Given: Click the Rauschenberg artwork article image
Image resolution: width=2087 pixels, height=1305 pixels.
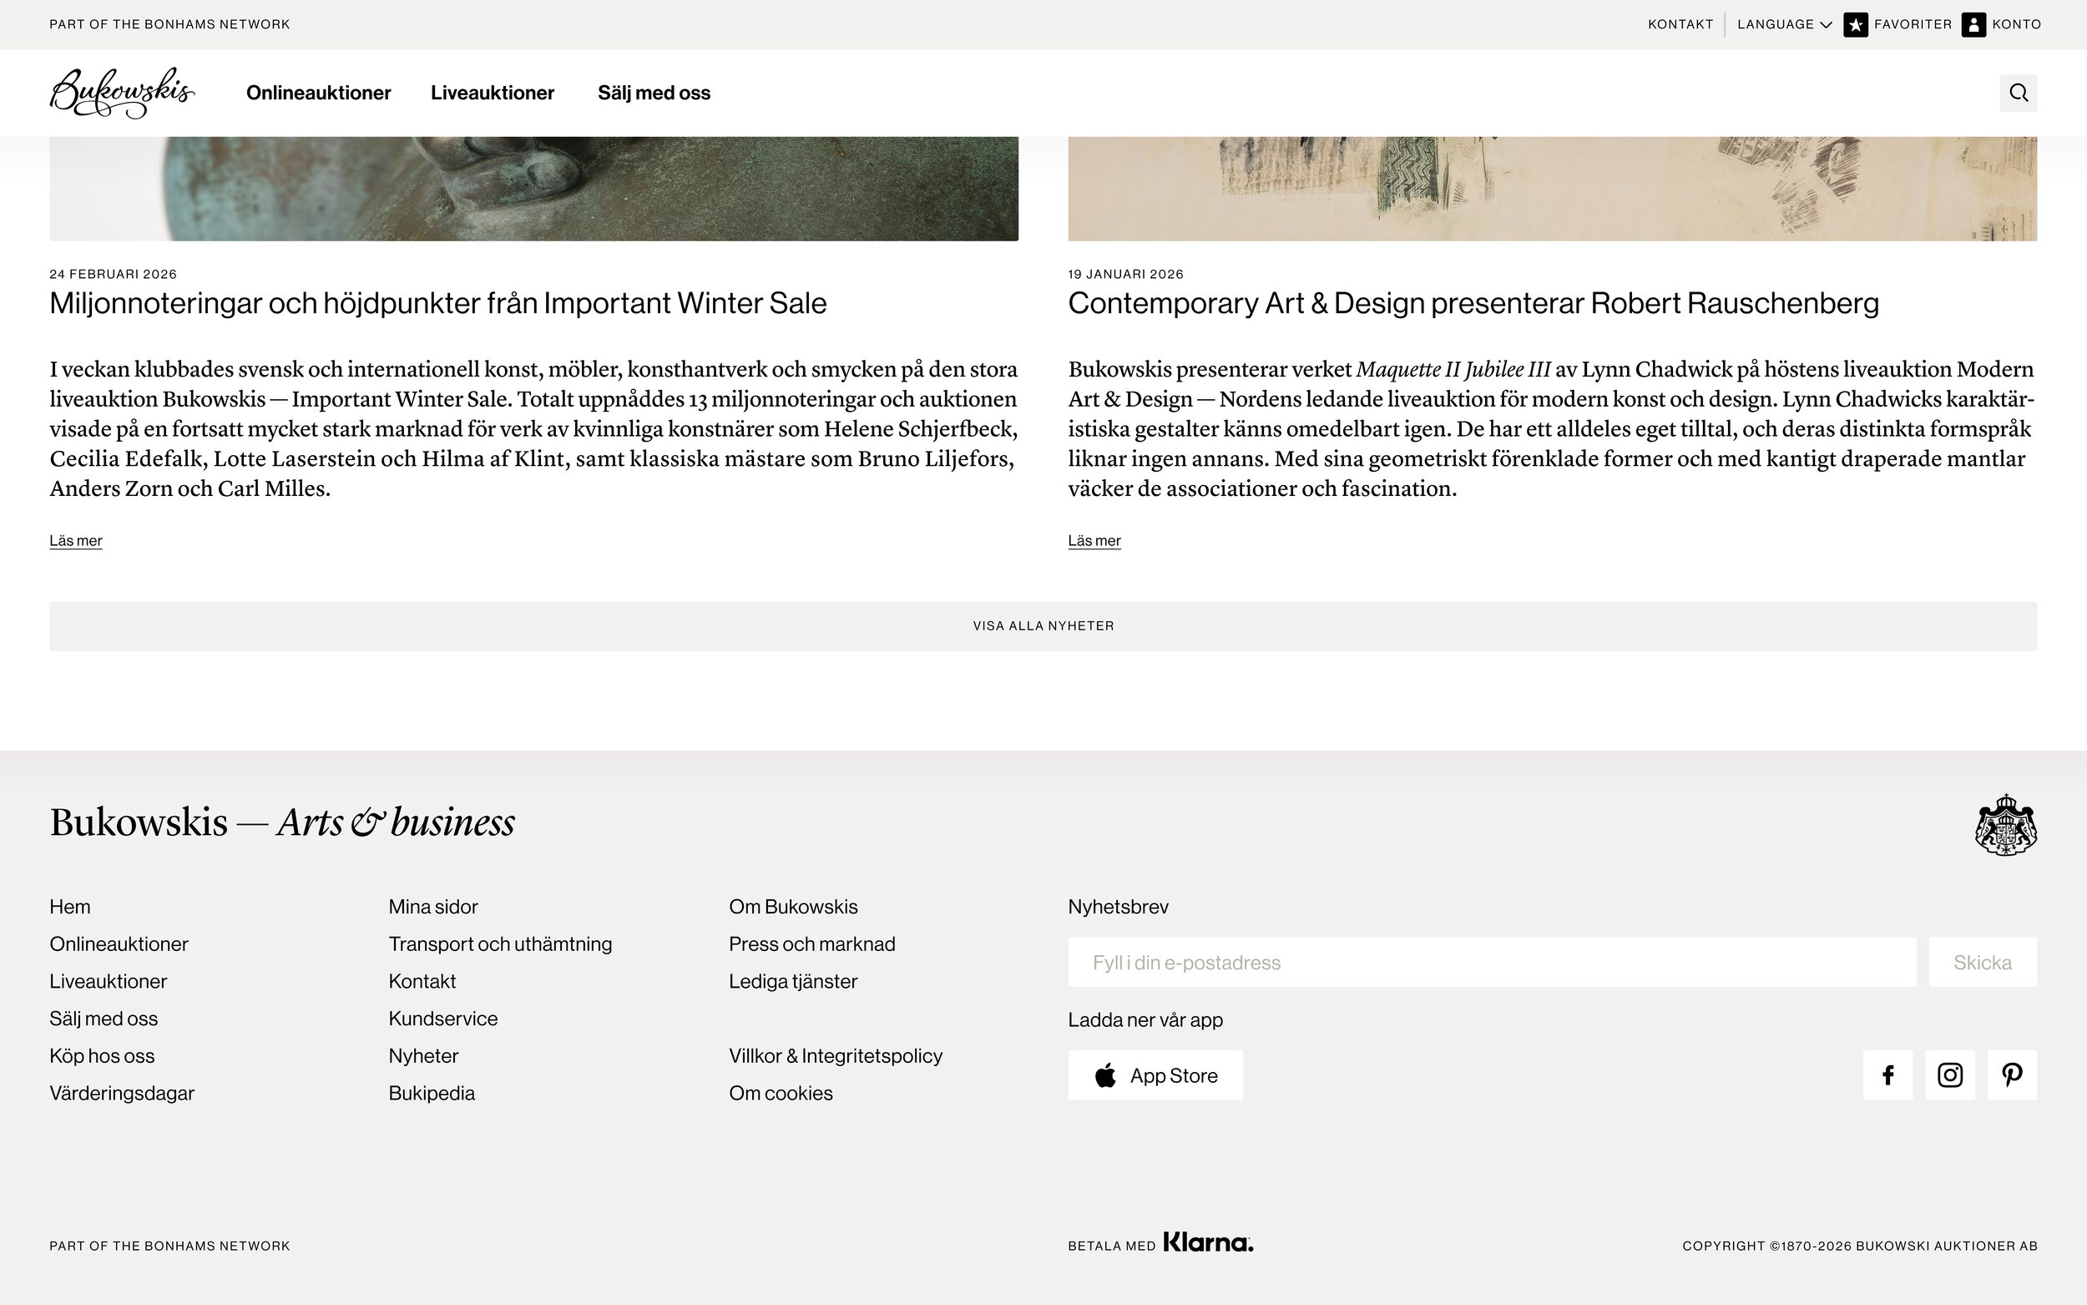Looking at the screenshot, I should 1552,188.
